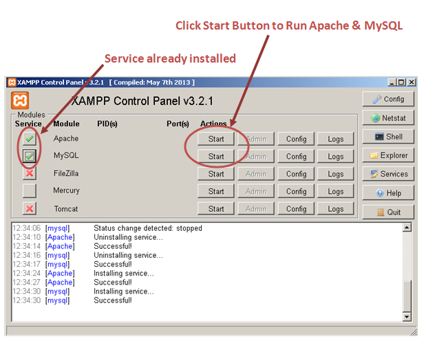Viewport: 424px width, 354px height.
Task: Start the MySQL module
Action: click(216, 156)
